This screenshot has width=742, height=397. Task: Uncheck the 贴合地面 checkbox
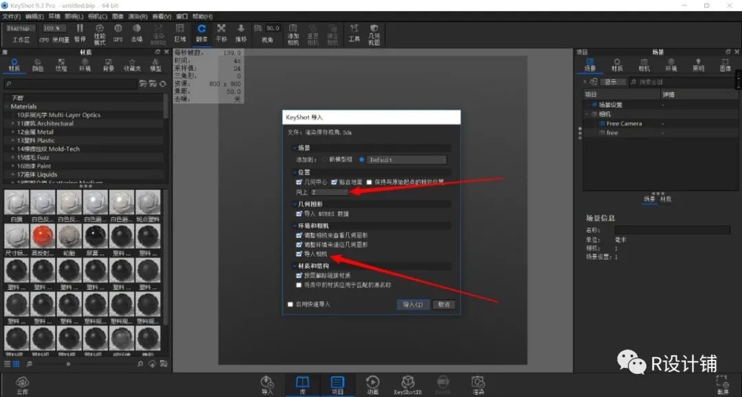[334, 182]
